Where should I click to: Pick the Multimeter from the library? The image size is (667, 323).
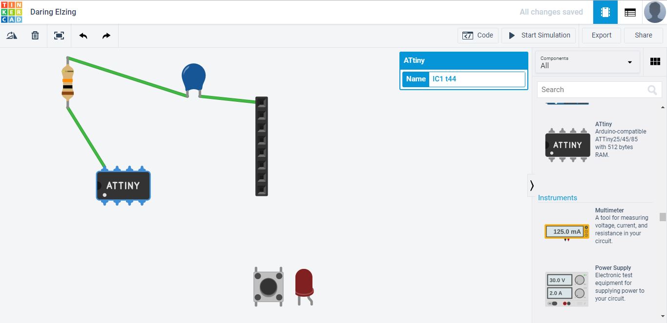click(566, 232)
